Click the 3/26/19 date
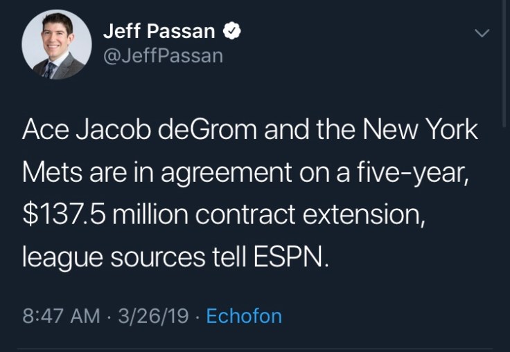510x352 pixels. pyautogui.click(x=153, y=316)
